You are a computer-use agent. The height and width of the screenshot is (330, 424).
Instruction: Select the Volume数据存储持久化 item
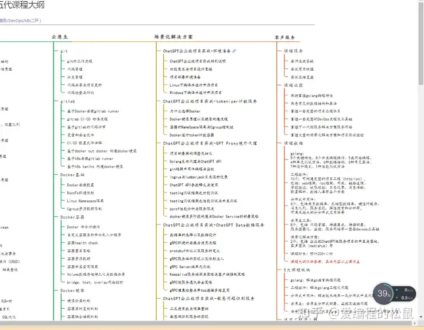point(96,274)
